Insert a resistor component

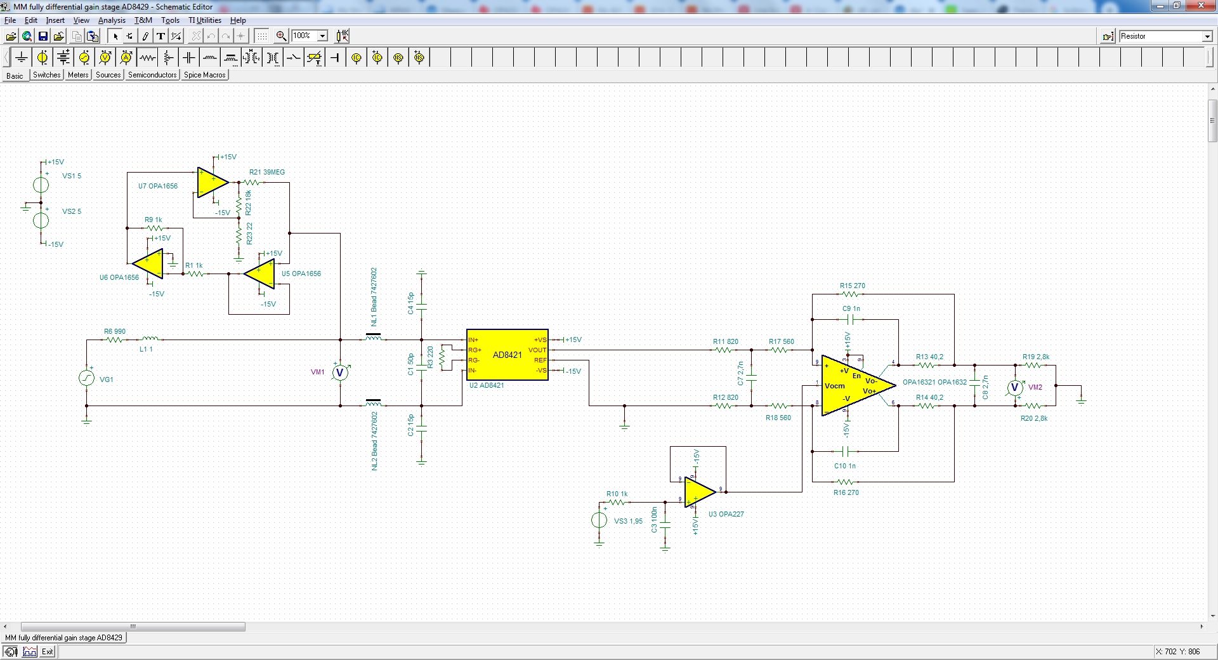147,58
